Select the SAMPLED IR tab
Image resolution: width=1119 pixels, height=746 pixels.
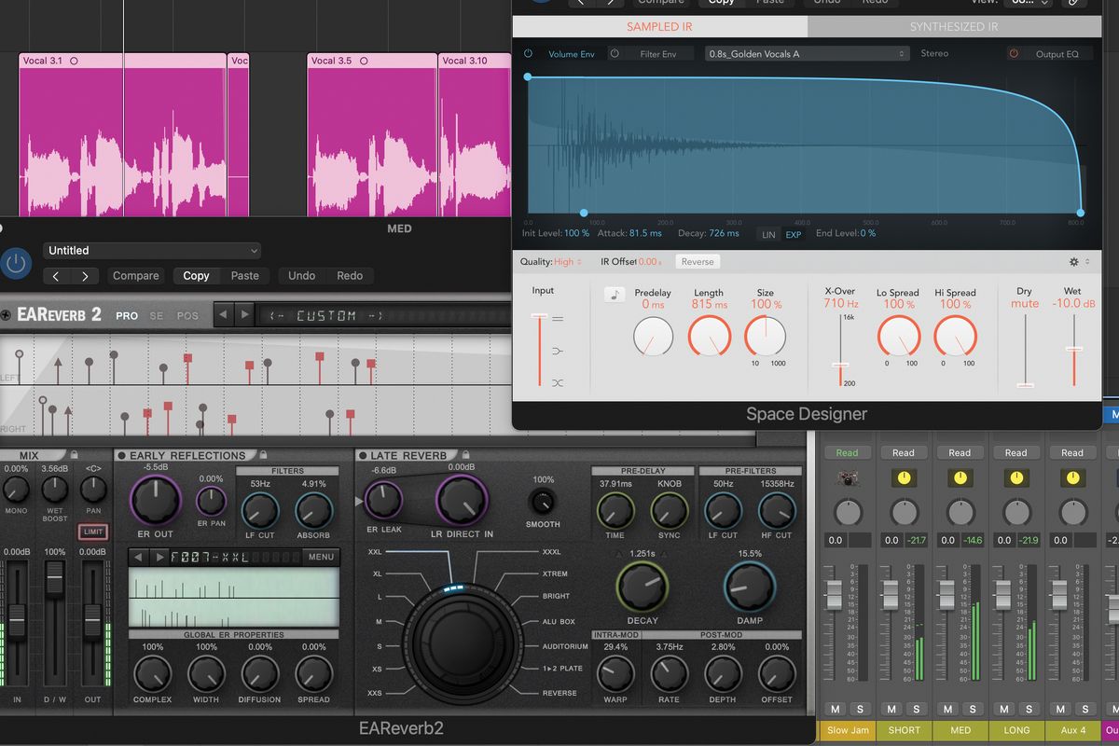[x=659, y=26]
